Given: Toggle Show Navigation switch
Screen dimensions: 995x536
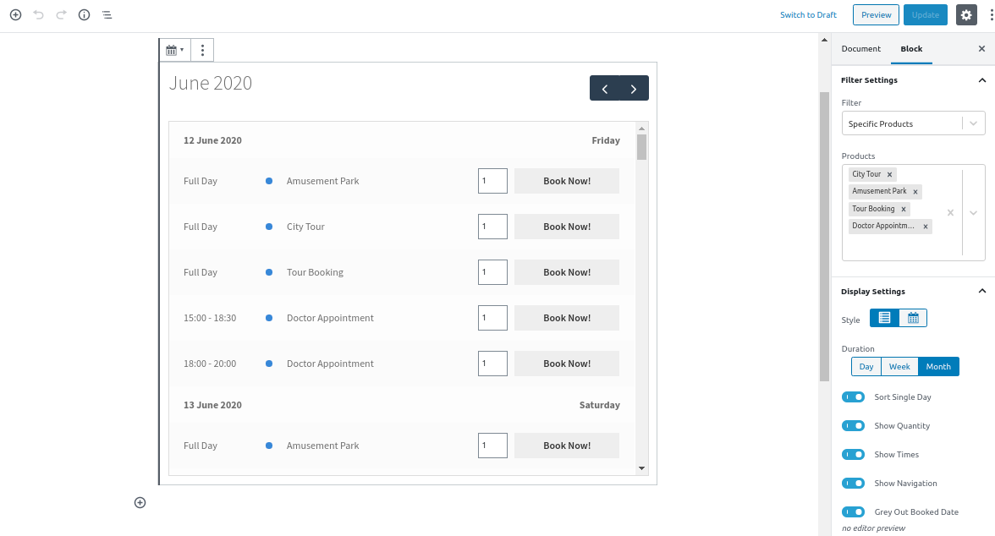Looking at the screenshot, I should tap(853, 484).
